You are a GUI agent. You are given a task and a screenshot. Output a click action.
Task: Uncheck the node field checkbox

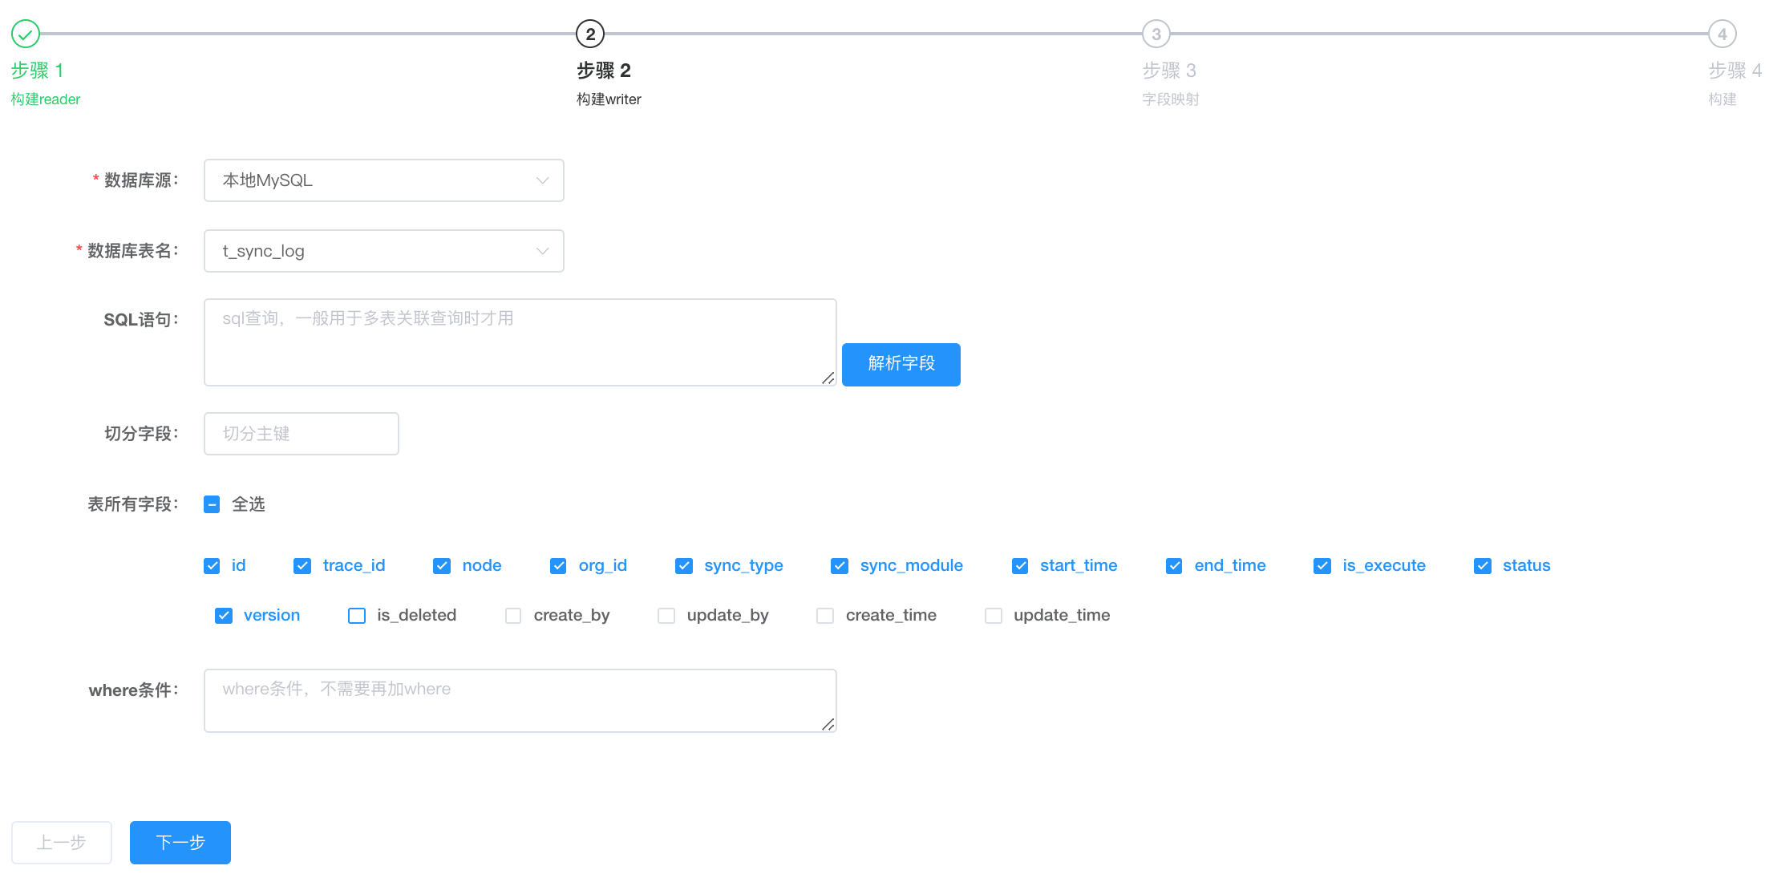coord(442,566)
